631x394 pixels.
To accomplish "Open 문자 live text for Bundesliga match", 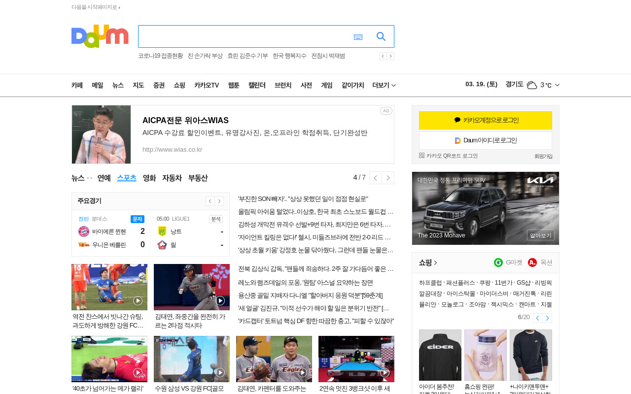I will click(138, 219).
